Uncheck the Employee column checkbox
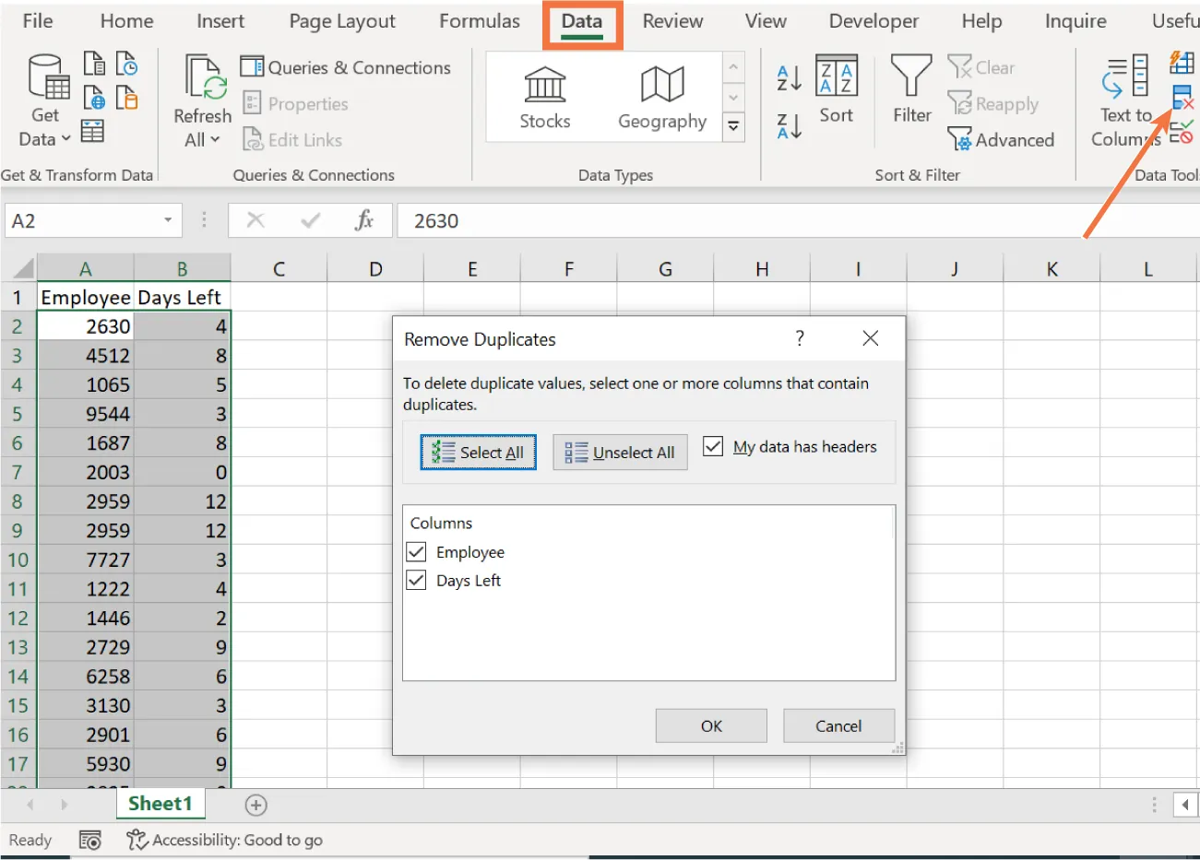Image resolution: width=1200 pixels, height=860 pixels. [416, 552]
